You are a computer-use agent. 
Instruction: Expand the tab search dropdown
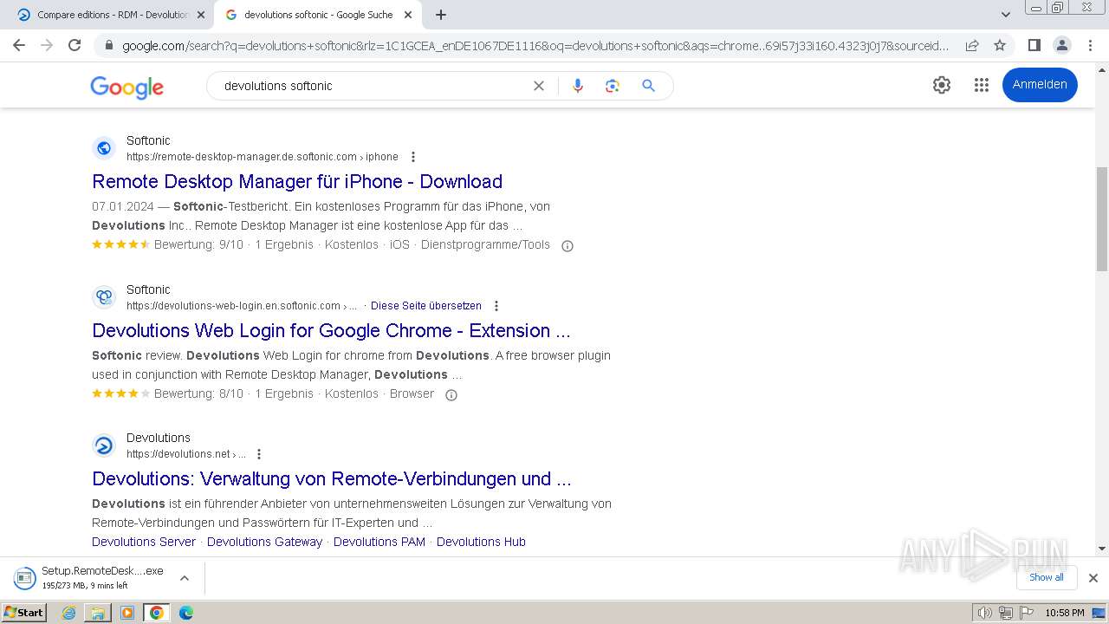point(1006,15)
